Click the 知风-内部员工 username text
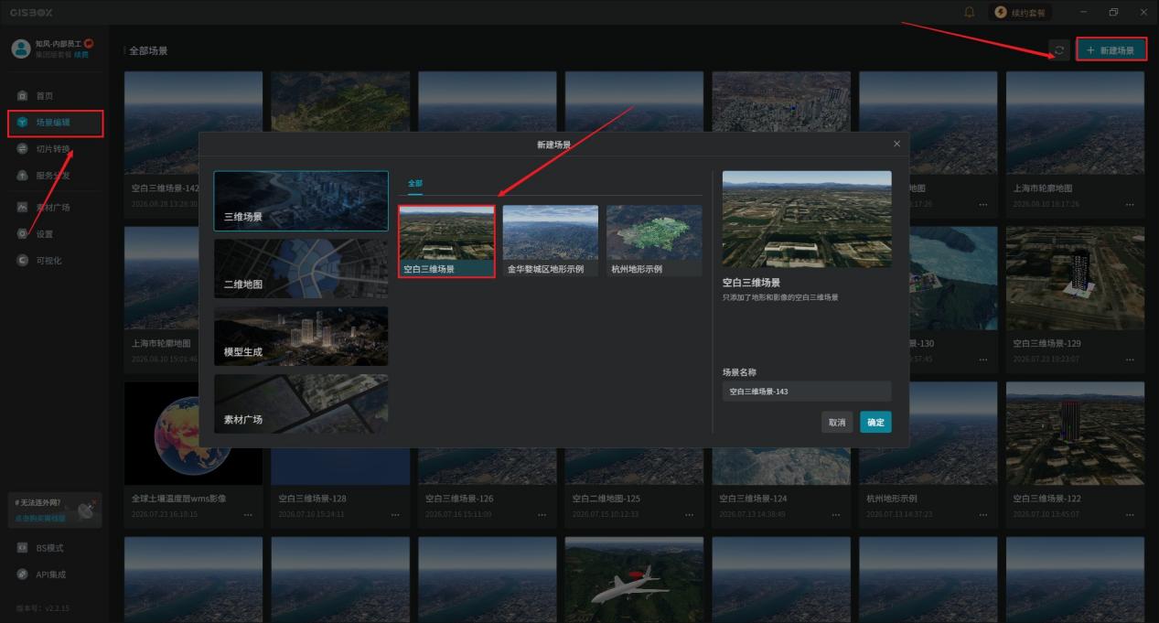Viewport: 1159px width, 623px height. point(59,44)
